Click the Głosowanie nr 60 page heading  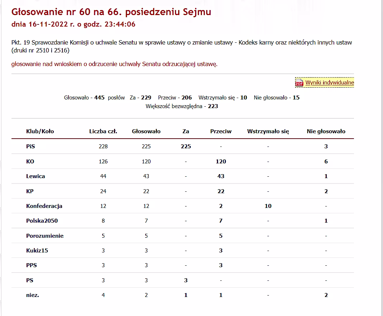coord(111,12)
